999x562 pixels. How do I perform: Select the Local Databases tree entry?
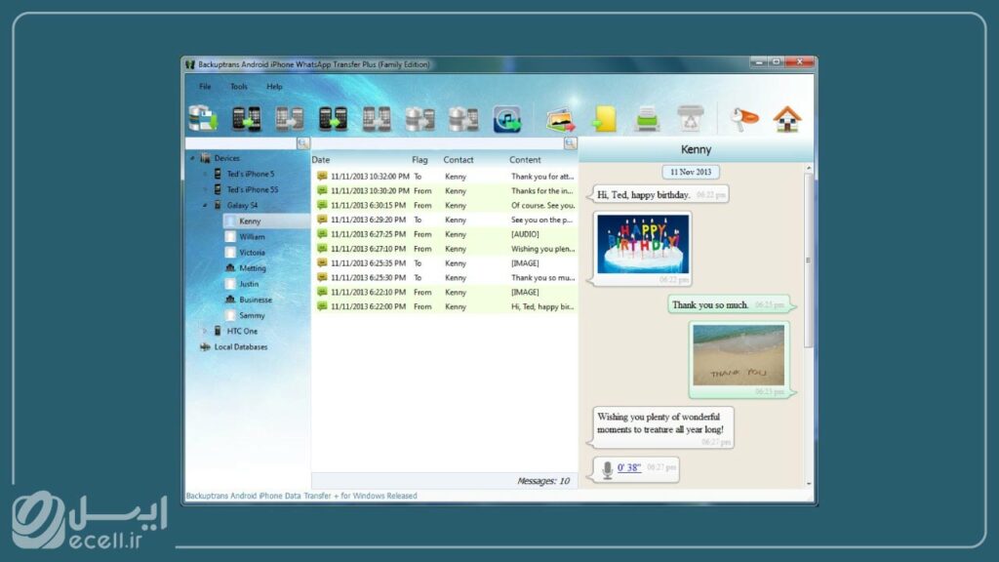[241, 346]
